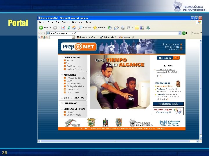Open the Correo electrónico contact link
This screenshot has width=209, height=156.
tap(165, 86)
